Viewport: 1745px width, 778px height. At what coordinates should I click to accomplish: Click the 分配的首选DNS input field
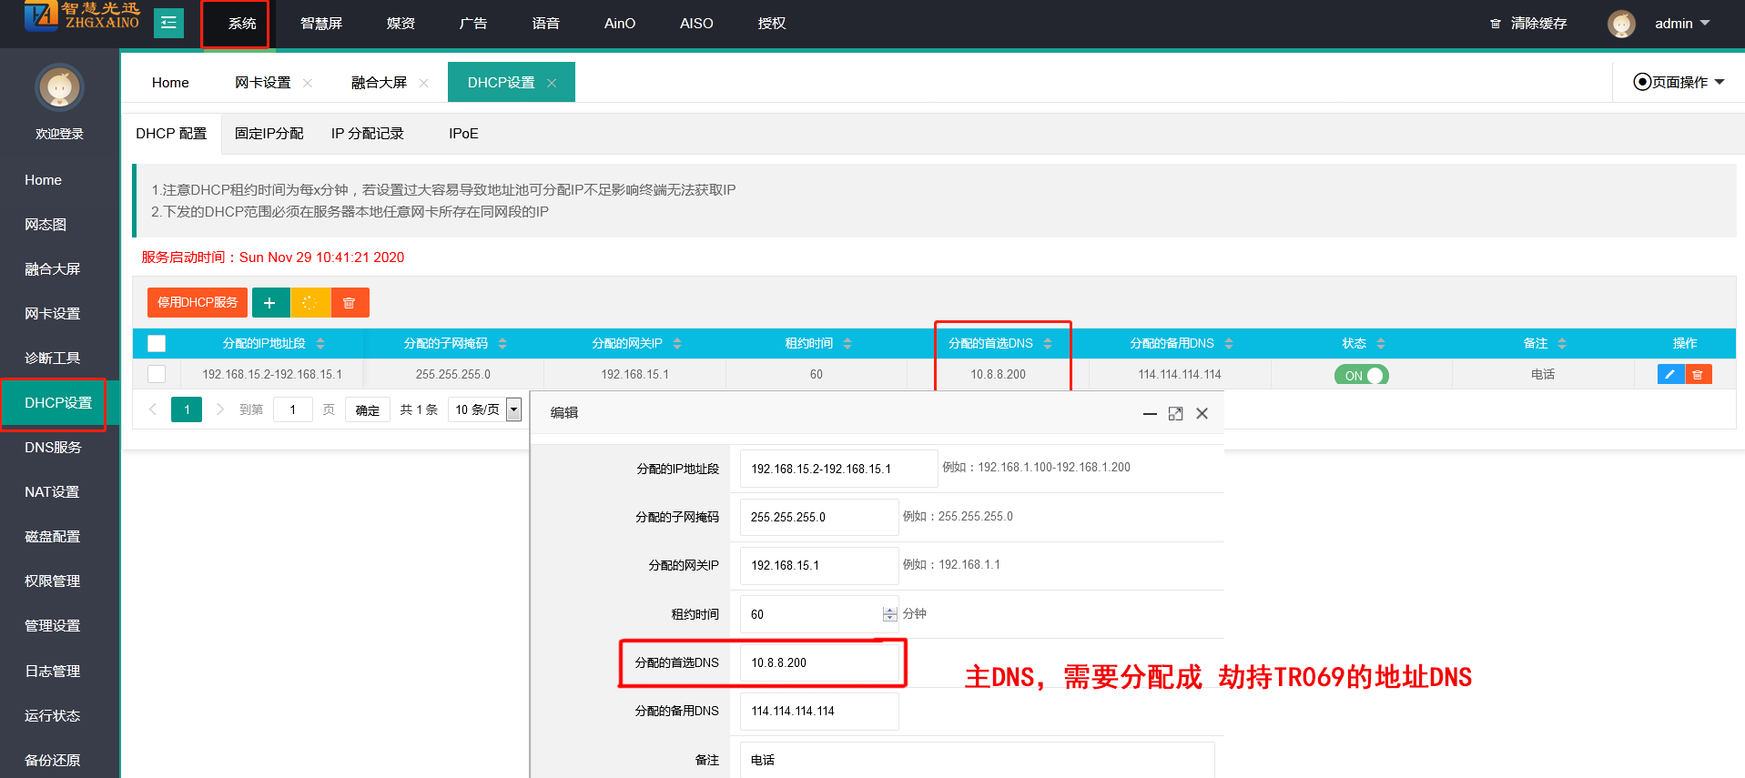(819, 663)
